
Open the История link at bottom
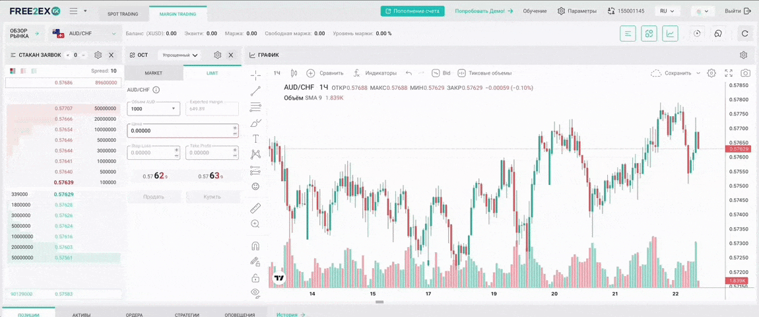click(x=292, y=314)
